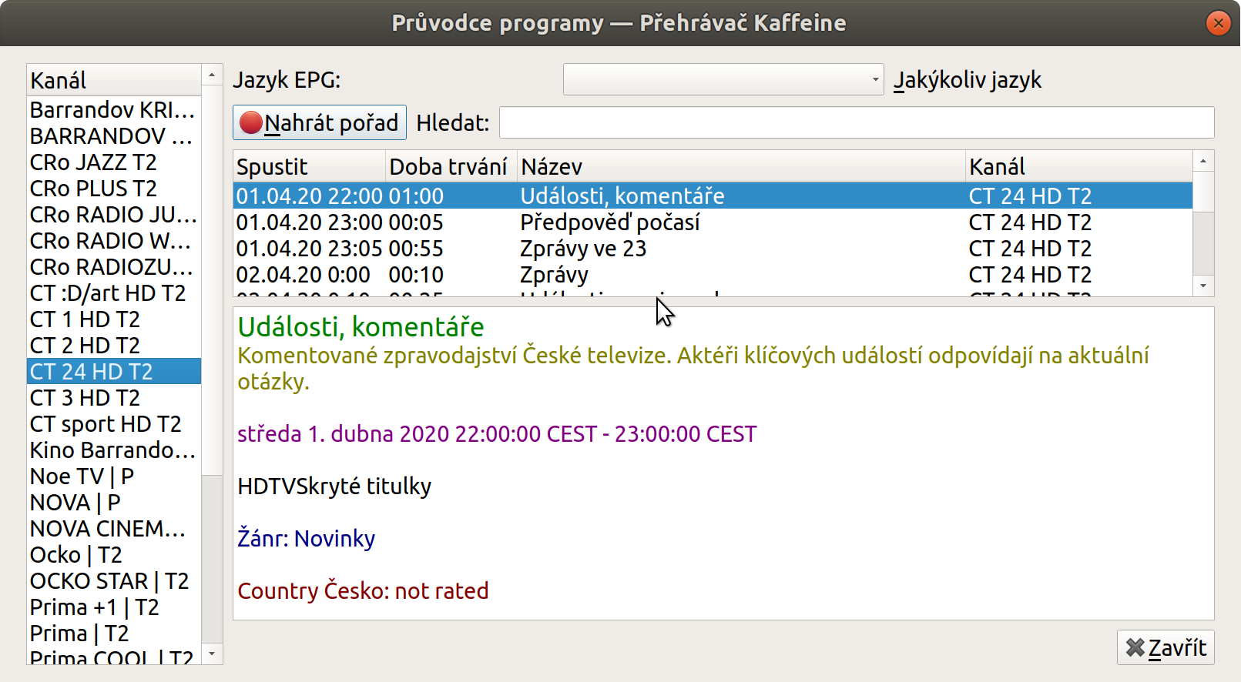Click the red record icon on Nahrát pořad
Screen dimensions: 1241x682
[x=250, y=122]
